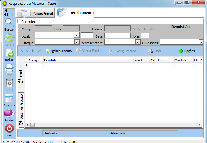Collapse sidebar with double-arrow icon

point(6,13)
